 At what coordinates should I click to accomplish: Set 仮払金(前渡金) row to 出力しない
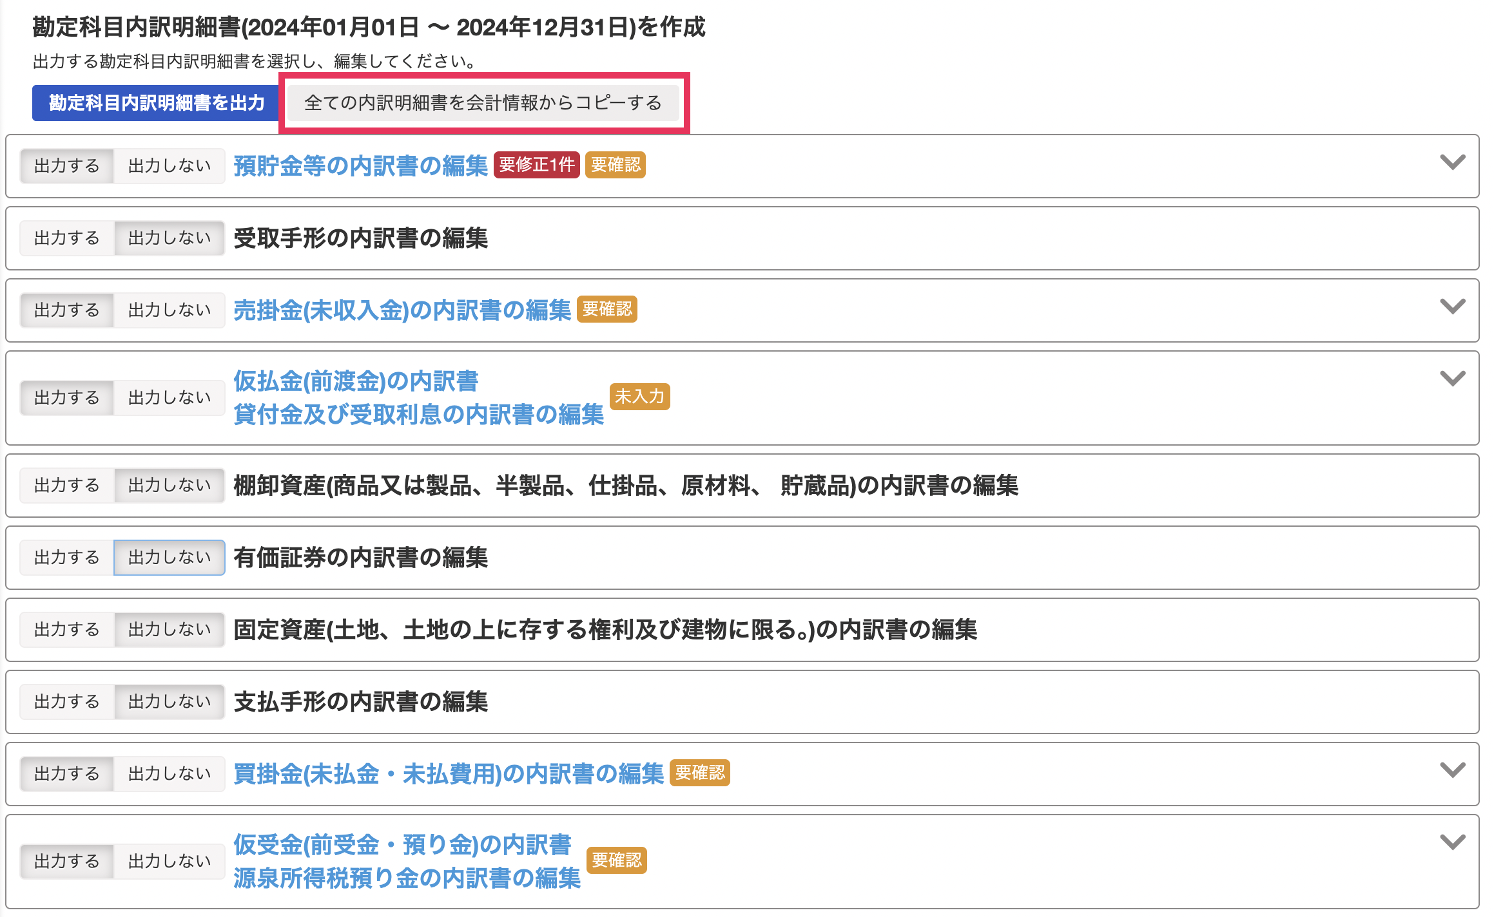click(170, 398)
